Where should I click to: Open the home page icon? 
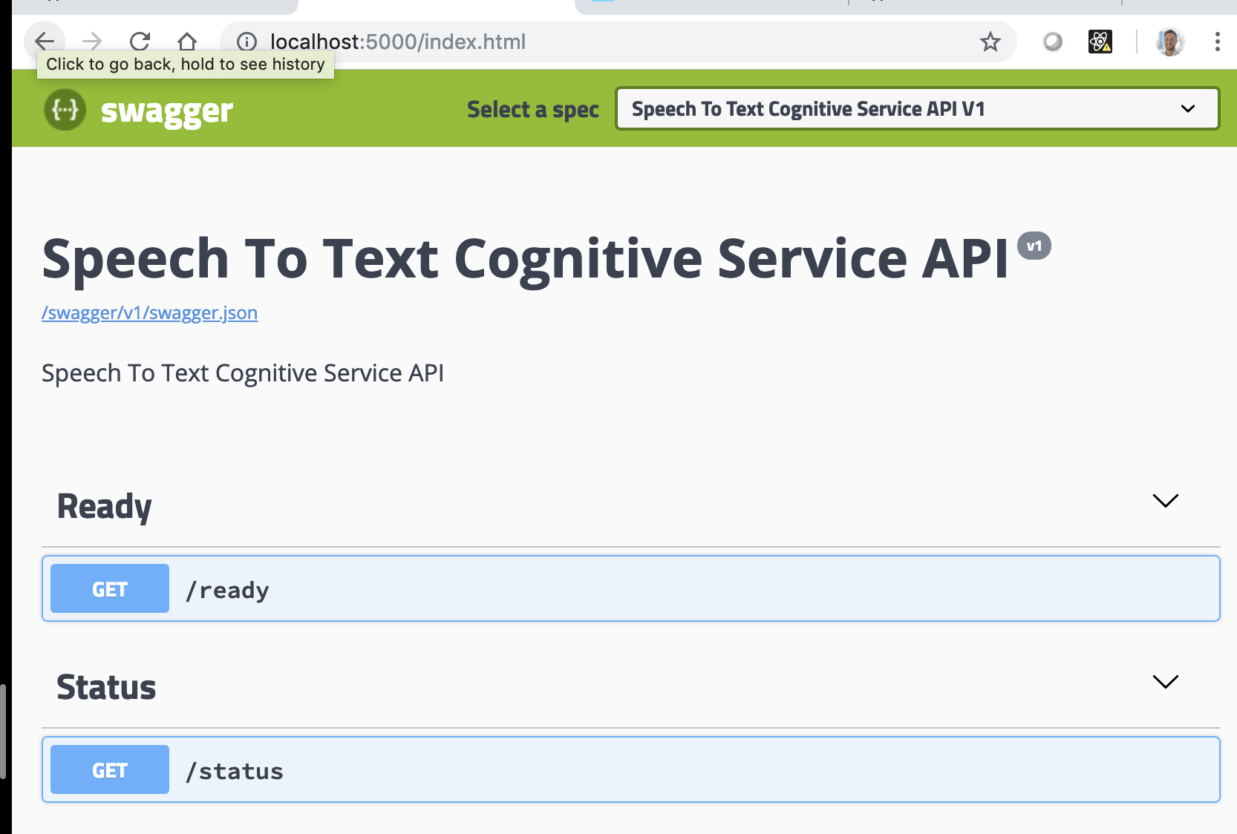click(188, 42)
